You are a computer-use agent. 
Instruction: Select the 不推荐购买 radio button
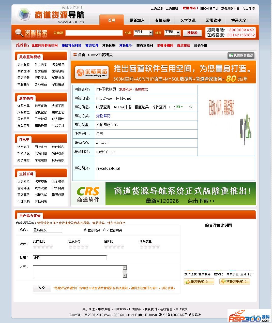tap(104, 230)
